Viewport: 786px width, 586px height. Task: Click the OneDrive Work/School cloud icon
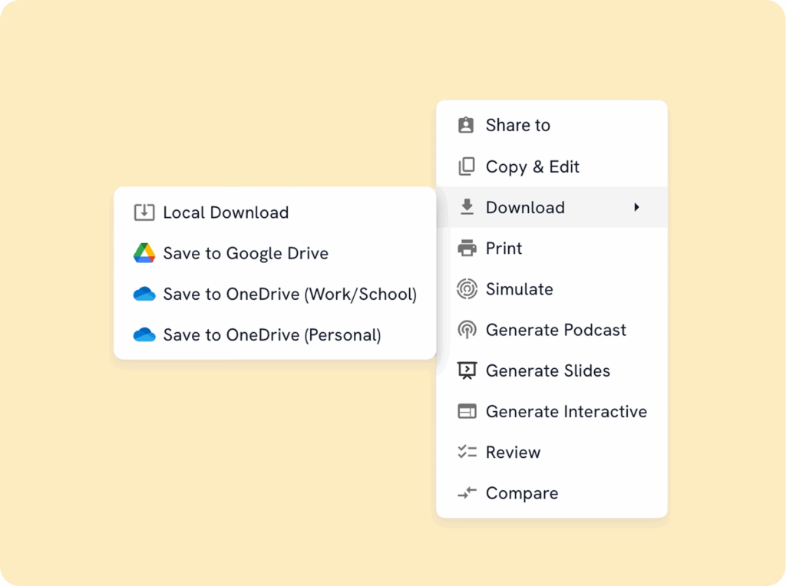click(144, 294)
